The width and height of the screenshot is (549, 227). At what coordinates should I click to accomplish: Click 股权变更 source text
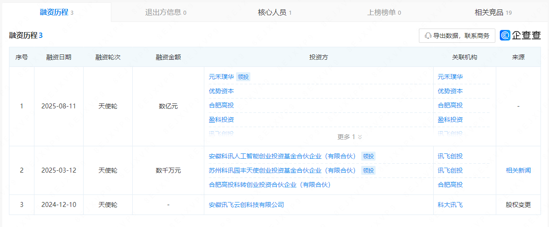(x=519, y=205)
